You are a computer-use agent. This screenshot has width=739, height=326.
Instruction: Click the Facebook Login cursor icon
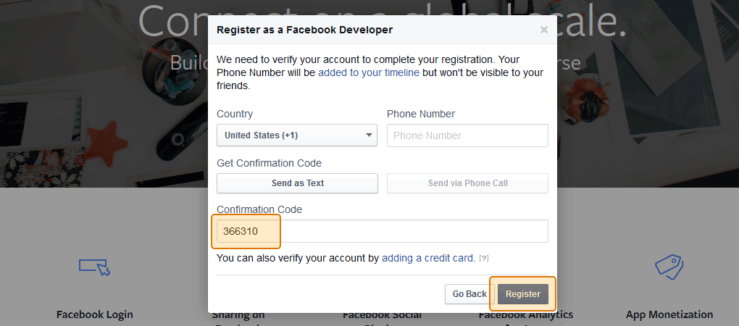94,267
